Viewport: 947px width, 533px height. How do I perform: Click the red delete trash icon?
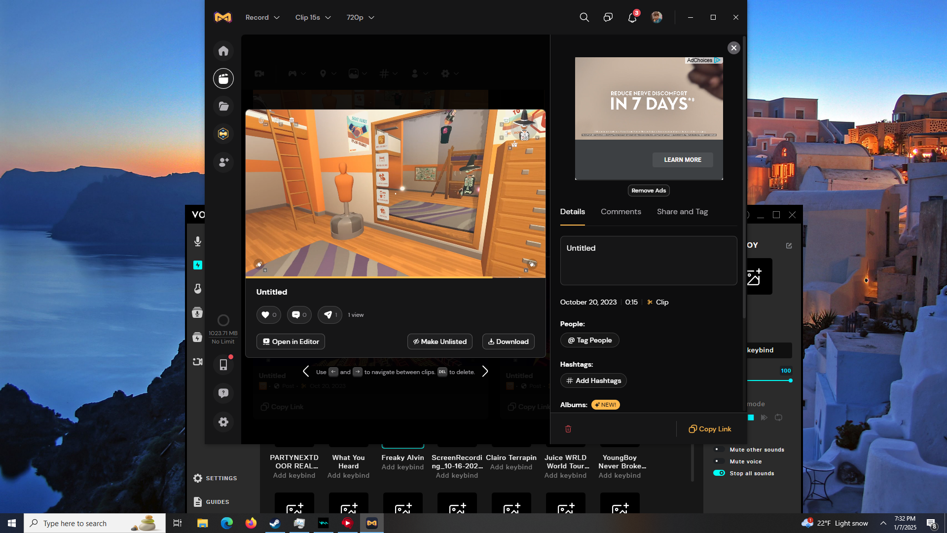(568, 429)
